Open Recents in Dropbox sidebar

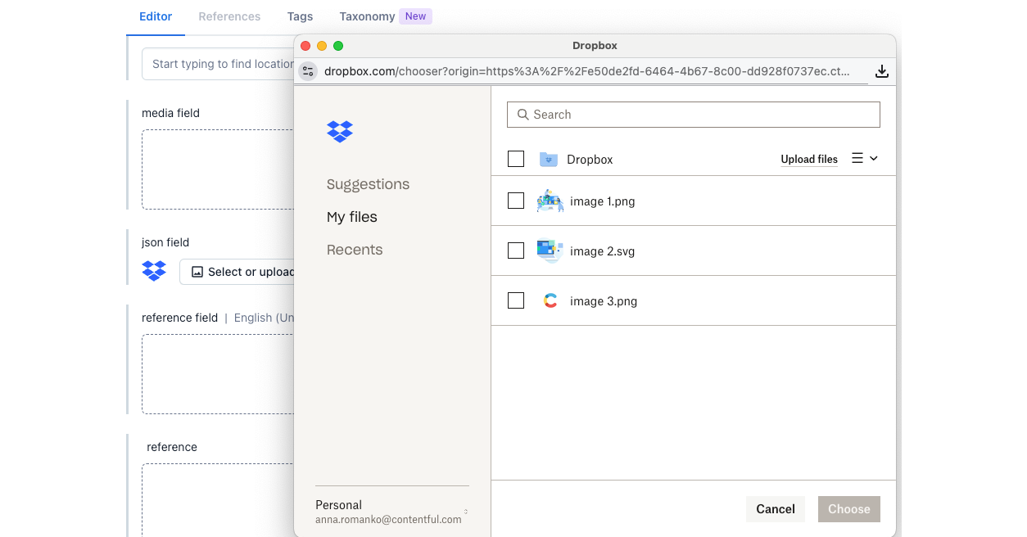[x=355, y=250]
